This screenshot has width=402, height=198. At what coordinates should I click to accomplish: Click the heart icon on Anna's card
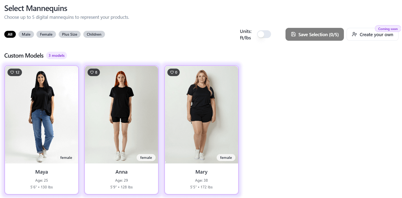pyautogui.click(x=92, y=72)
